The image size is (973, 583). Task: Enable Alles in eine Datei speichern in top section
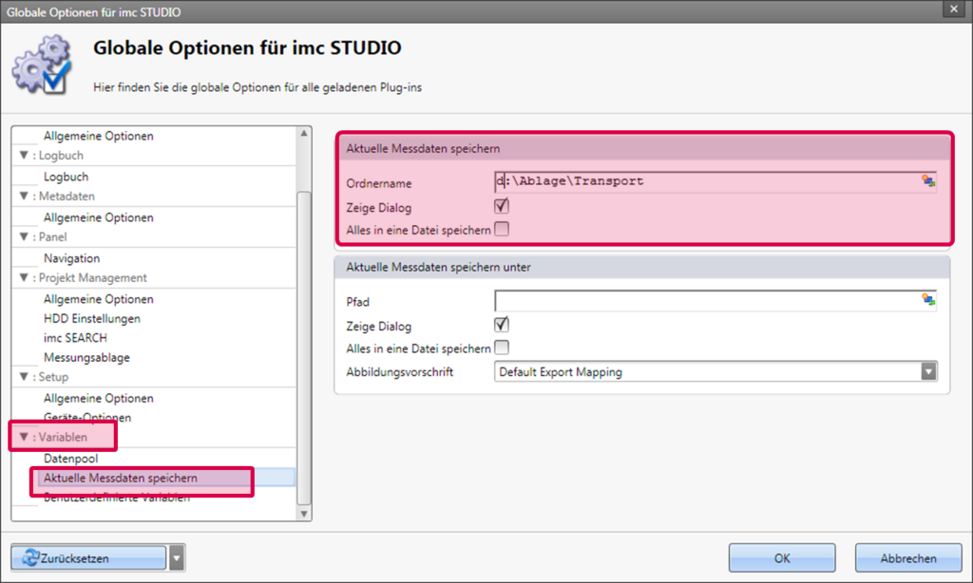(501, 228)
